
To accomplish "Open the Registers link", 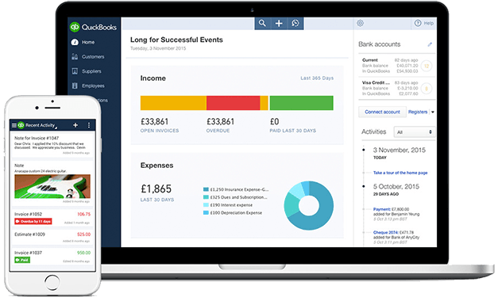I will click(418, 112).
